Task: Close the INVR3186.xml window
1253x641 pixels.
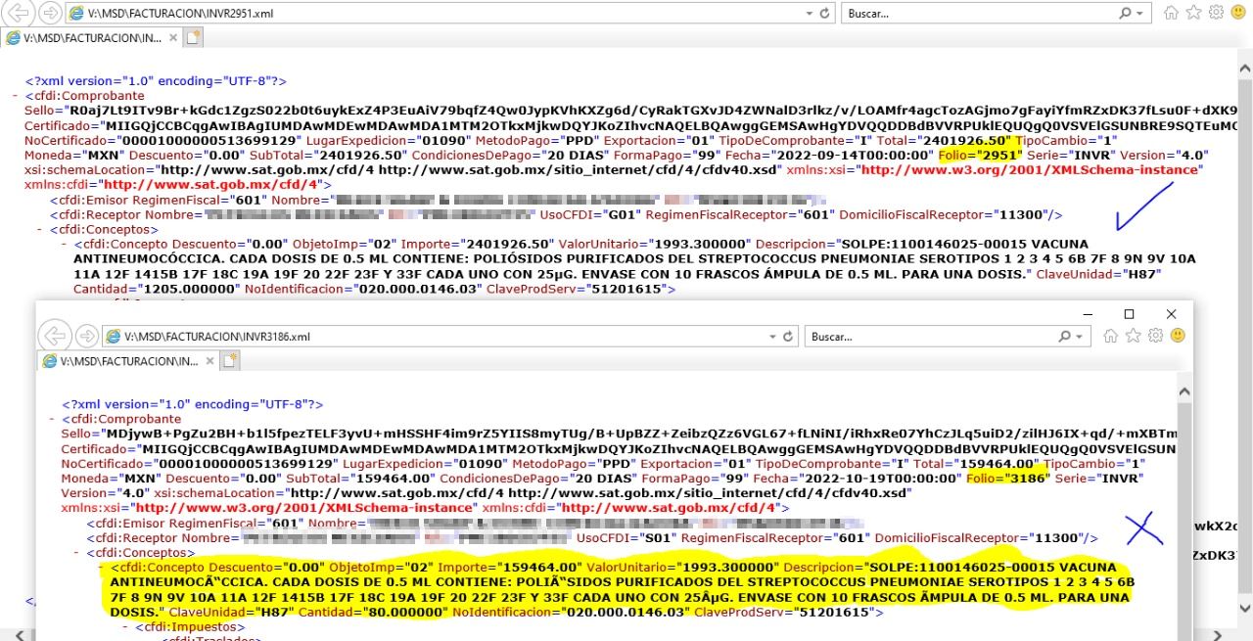Action: click(x=1172, y=314)
